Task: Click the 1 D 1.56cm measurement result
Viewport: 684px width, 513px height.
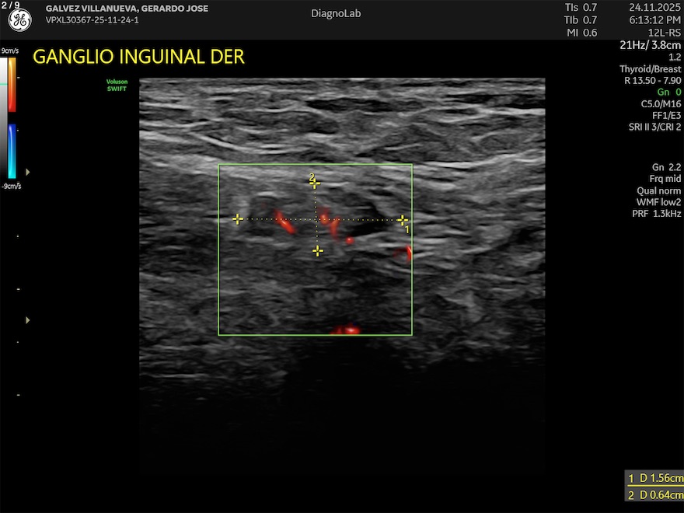Action: pyautogui.click(x=655, y=479)
